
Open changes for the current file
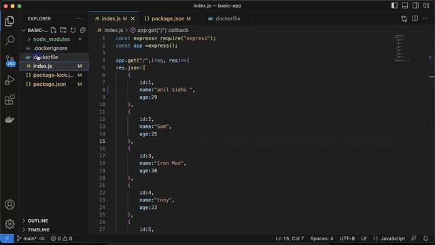click(404, 18)
